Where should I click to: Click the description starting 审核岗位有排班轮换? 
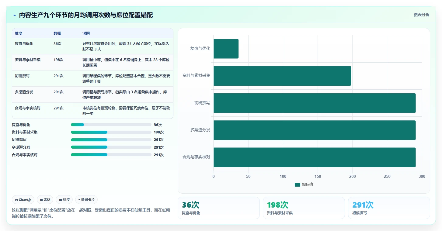pyautogui.click(x=126, y=111)
